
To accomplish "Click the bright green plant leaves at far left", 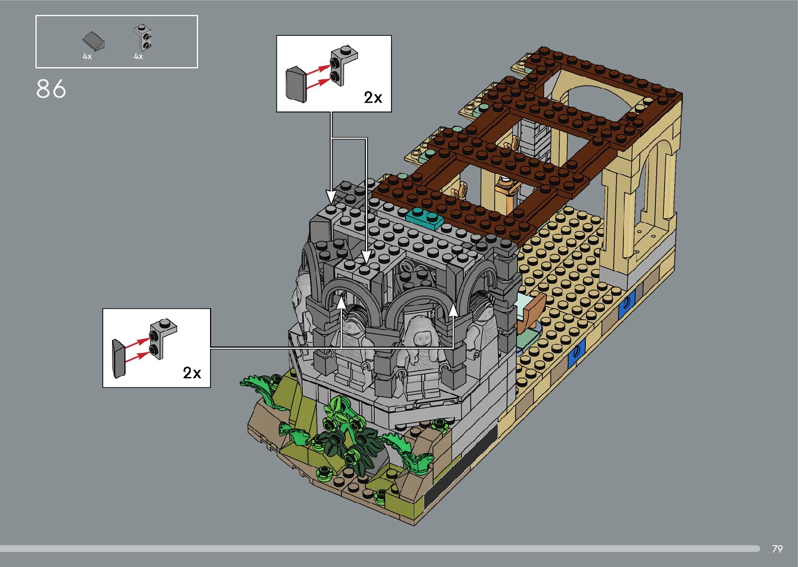I will click(x=260, y=384).
